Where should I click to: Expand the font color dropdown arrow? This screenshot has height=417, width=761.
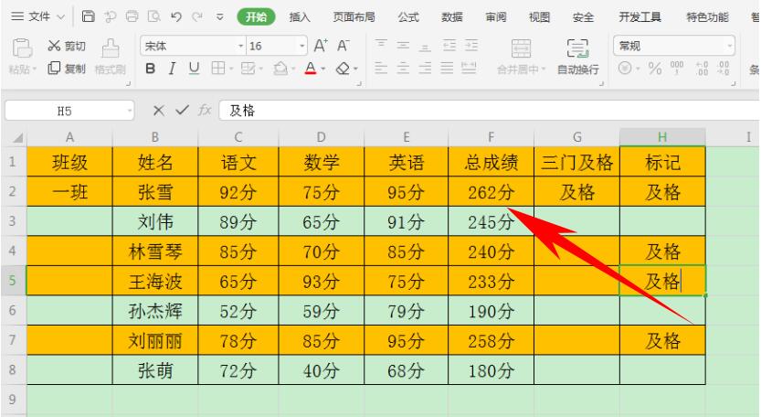[322, 69]
